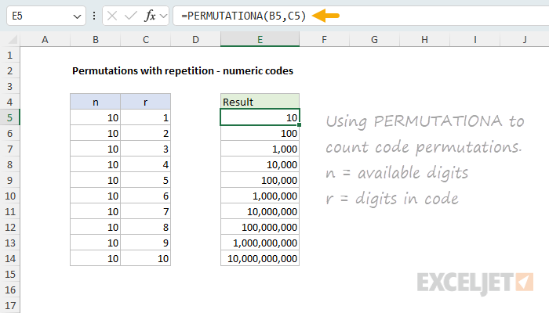Viewport: 549px width, 313px height.
Task: Select column H header
Action: tap(424, 39)
